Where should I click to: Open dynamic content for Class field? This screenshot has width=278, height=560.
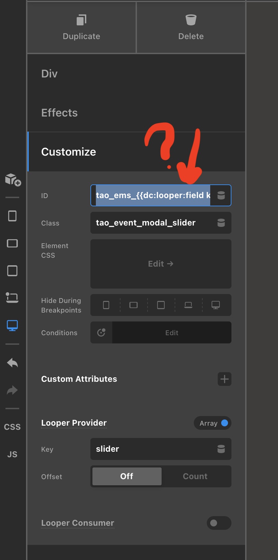221,223
